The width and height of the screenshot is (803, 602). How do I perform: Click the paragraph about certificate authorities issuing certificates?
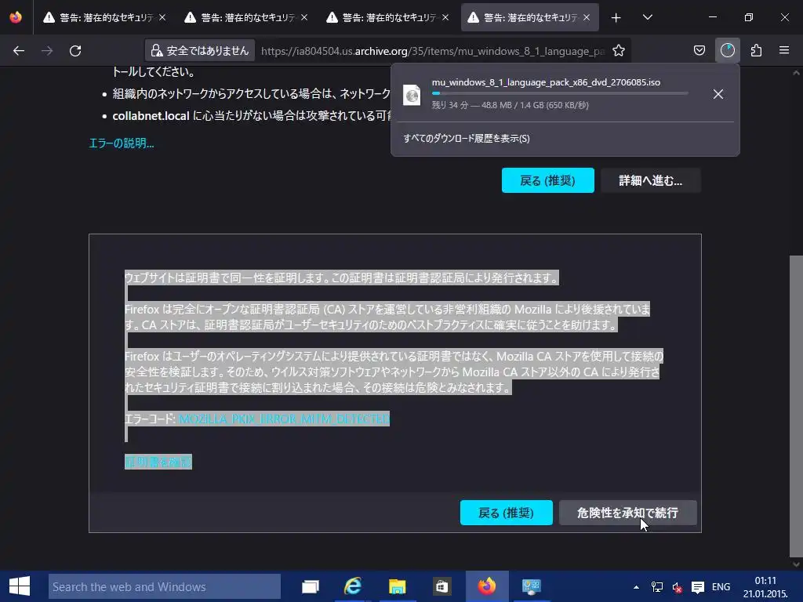click(342, 277)
